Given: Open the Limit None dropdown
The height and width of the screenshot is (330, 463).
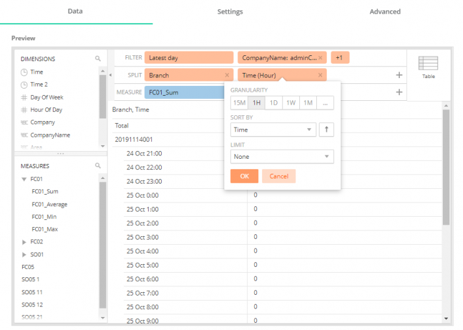Looking at the screenshot, I should [x=282, y=156].
